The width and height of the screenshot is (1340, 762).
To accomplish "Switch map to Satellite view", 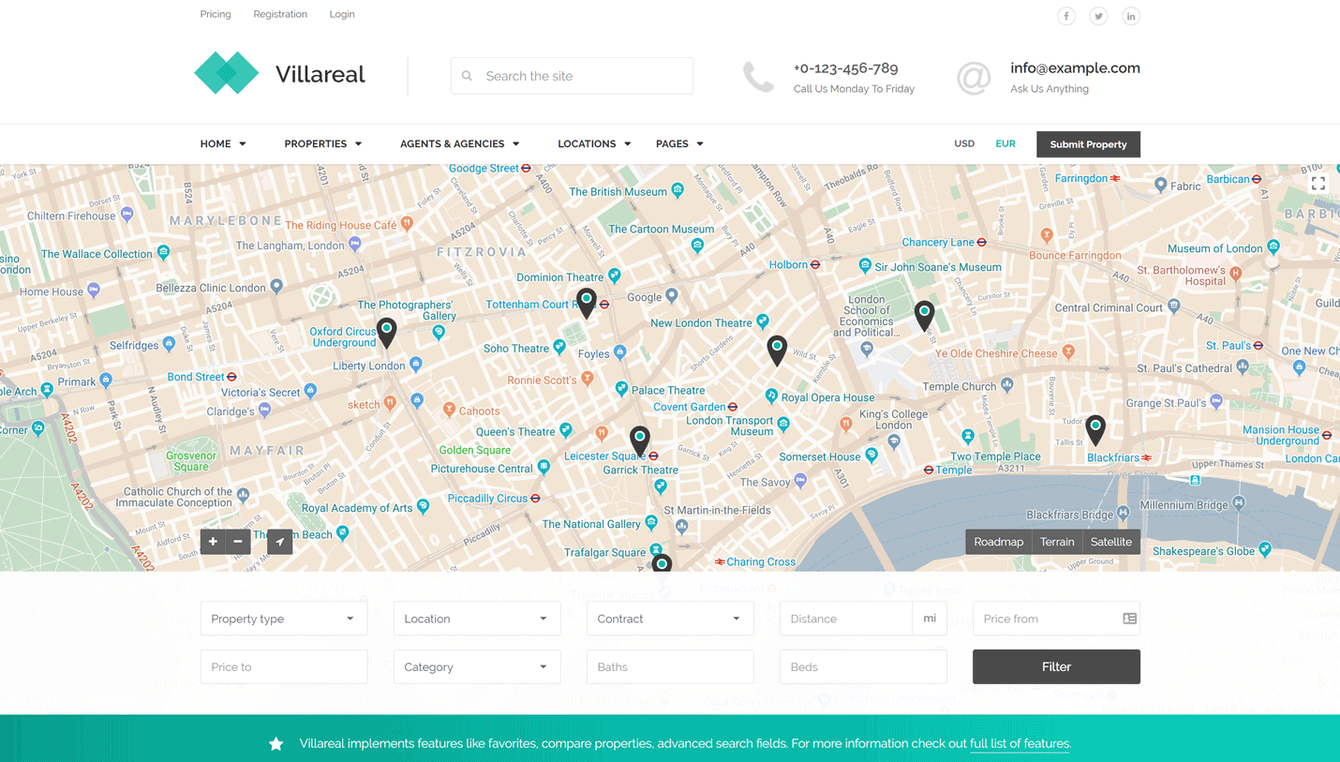I will pyautogui.click(x=1110, y=542).
